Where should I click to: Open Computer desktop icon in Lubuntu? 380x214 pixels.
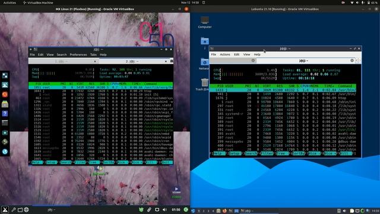pyautogui.click(x=205, y=22)
